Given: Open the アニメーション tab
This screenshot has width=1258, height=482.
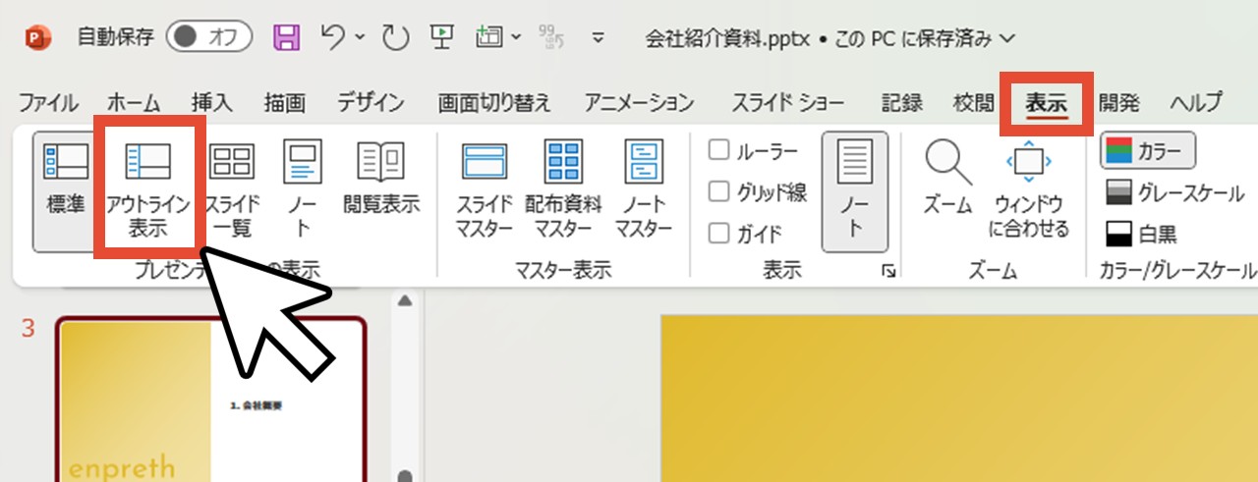Looking at the screenshot, I should click(x=639, y=102).
